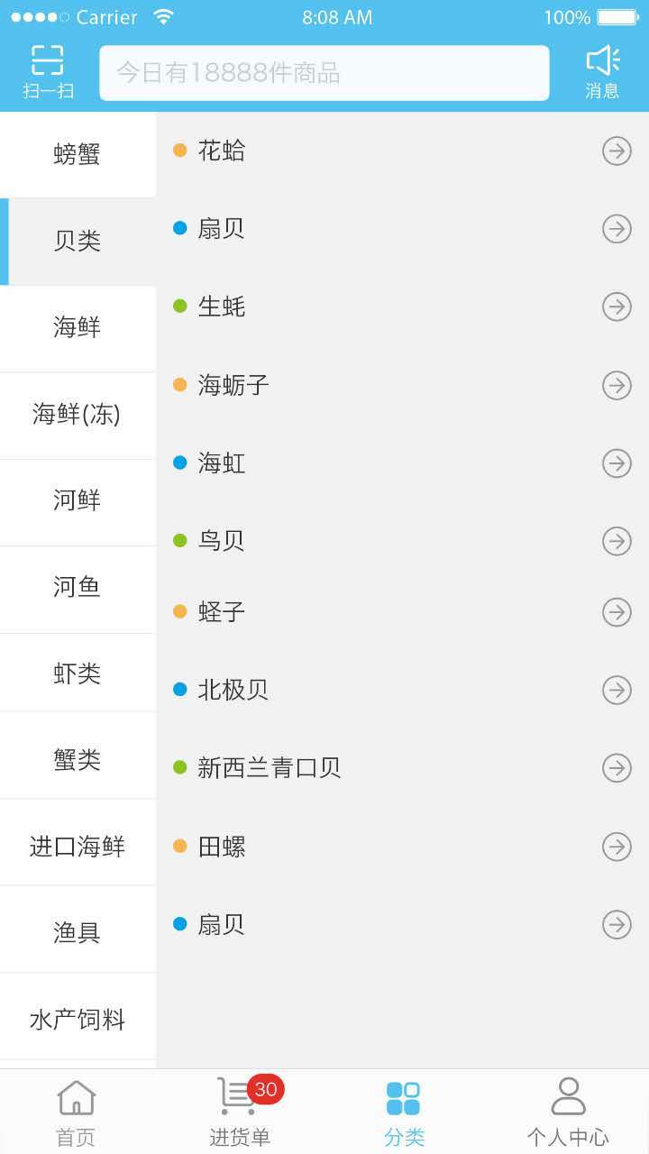Tap the arrow icon next to 花蛤
Image resolution: width=649 pixels, height=1154 pixels.
(x=617, y=151)
